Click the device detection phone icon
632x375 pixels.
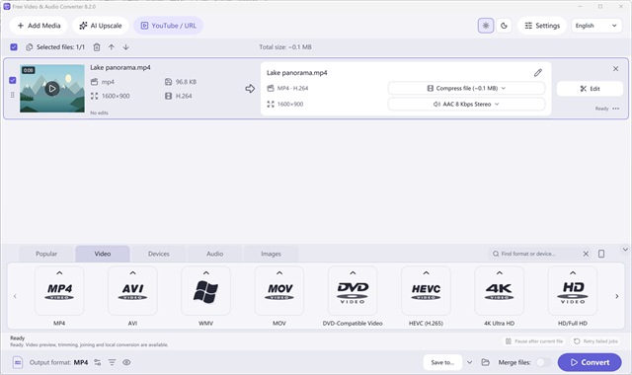click(x=601, y=254)
